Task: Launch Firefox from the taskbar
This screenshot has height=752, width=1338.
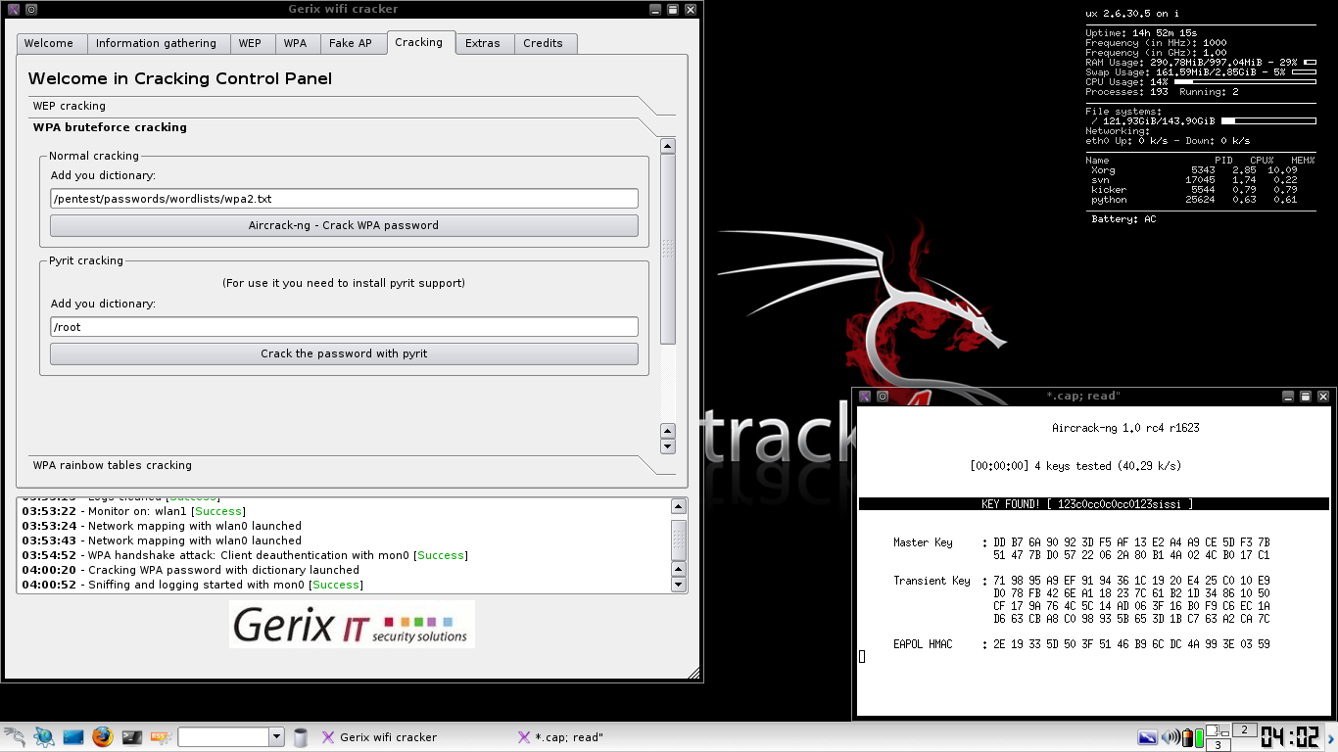Action: pos(103,737)
